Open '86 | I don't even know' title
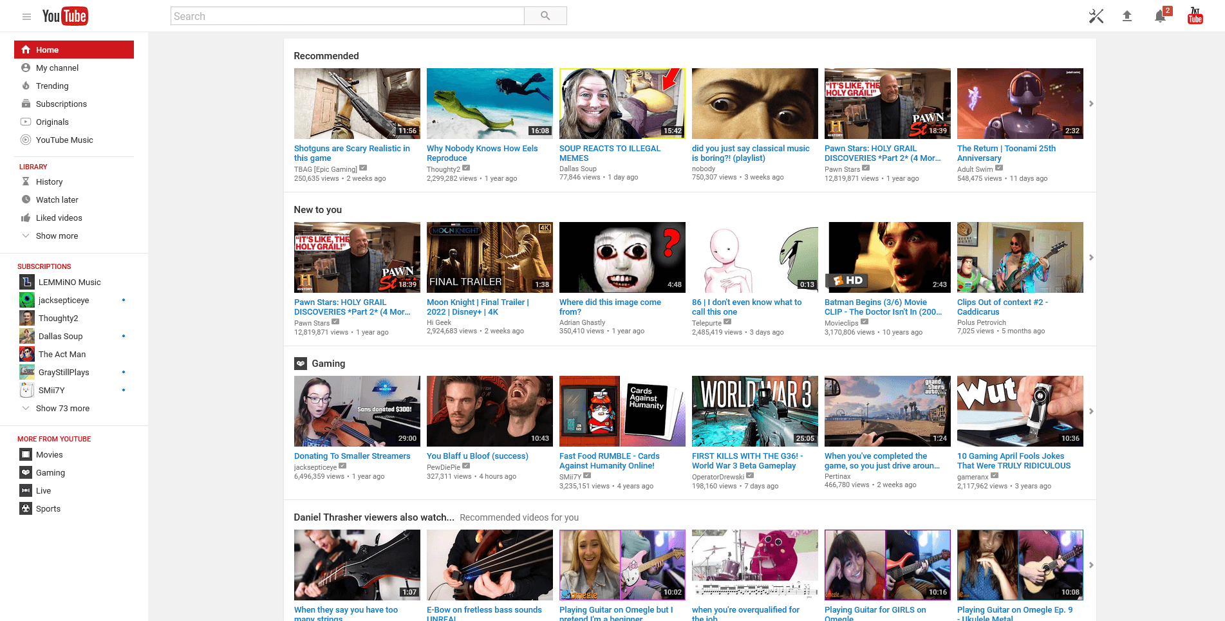 point(747,307)
